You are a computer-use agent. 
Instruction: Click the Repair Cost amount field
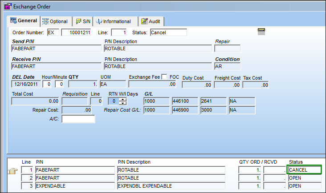[77, 110]
